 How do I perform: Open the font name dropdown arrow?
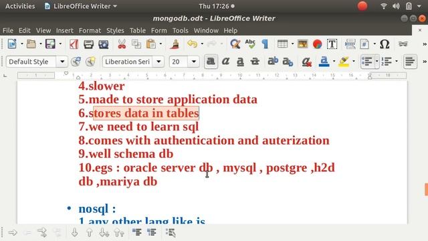click(x=158, y=62)
